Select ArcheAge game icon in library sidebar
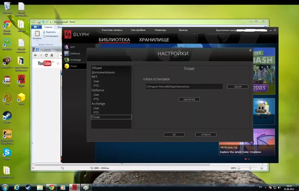 (67, 60)
